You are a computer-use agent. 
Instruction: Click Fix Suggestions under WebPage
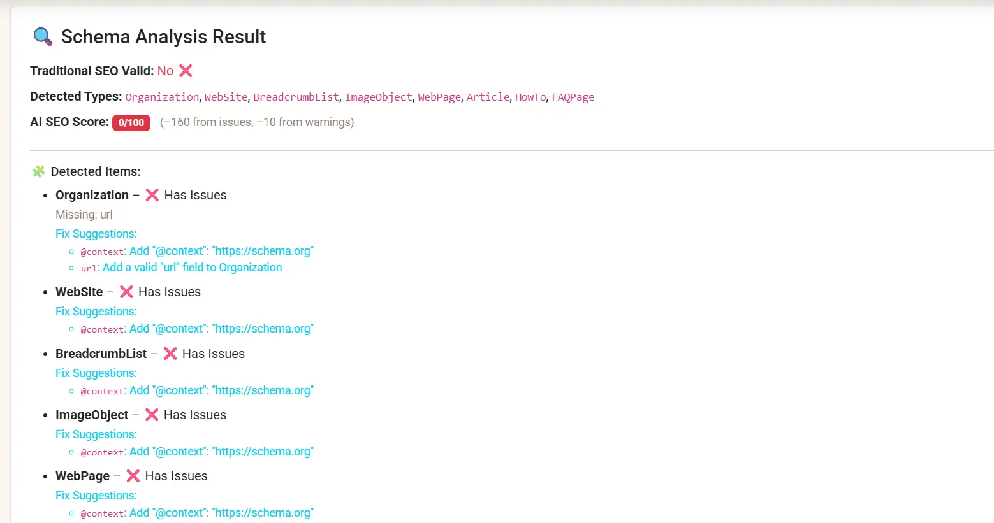click(96, 496)
